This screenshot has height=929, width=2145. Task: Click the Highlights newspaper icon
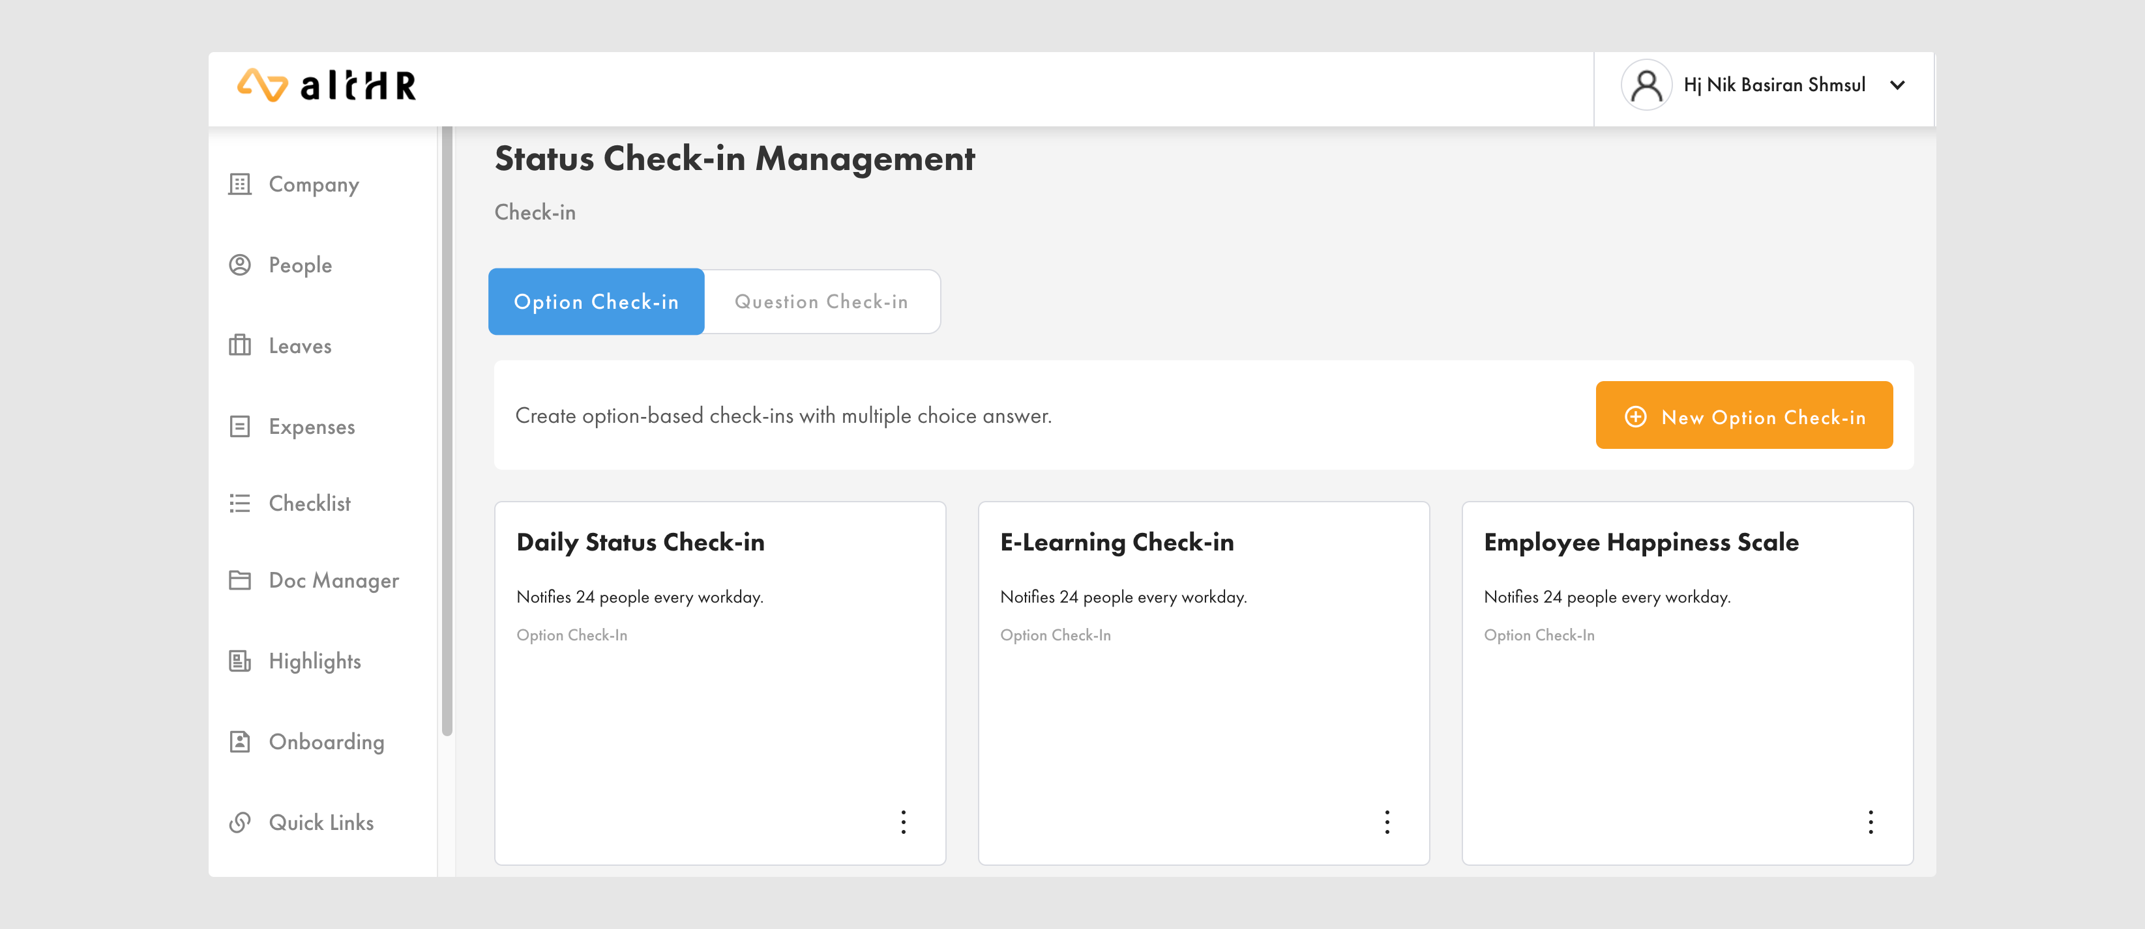[240, 661]
